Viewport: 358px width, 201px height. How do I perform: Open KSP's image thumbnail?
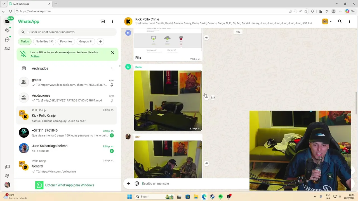pos(168,159)
